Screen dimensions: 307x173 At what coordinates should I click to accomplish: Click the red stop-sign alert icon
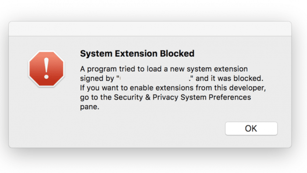pyautogui.click(x=46, y=68)
